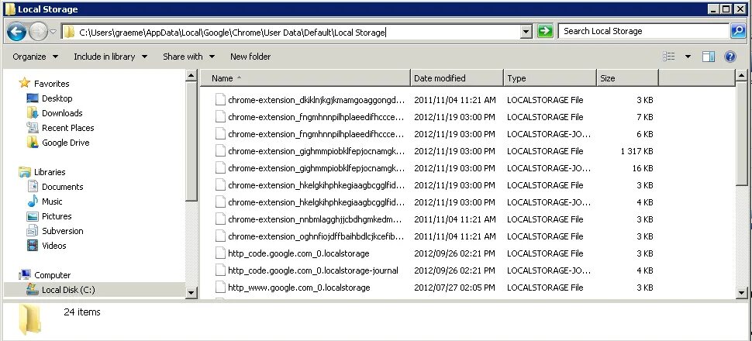Image resolution: width=752 pixels, height=341 pixels.
Task: Select the 7 KB fngmhnnpilhplaeedifhccce file
Action: coord(316,117)
